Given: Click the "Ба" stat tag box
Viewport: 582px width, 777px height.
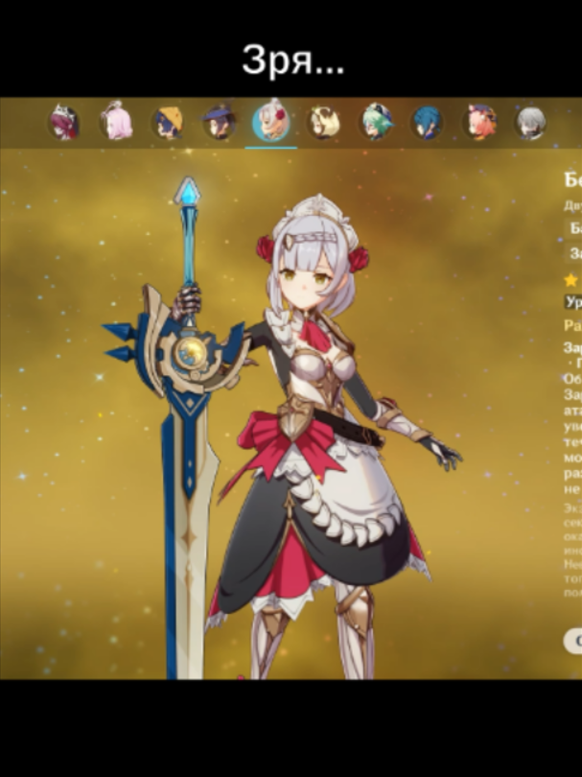Looking at the screenshot, I should click(573, 228).
